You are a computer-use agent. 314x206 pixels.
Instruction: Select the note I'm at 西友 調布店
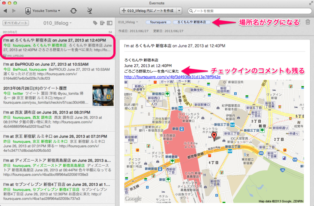[x=57, y=120]
